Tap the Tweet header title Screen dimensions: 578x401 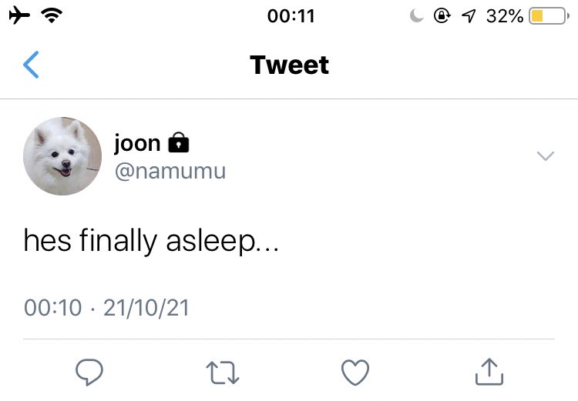coord(289,65)
